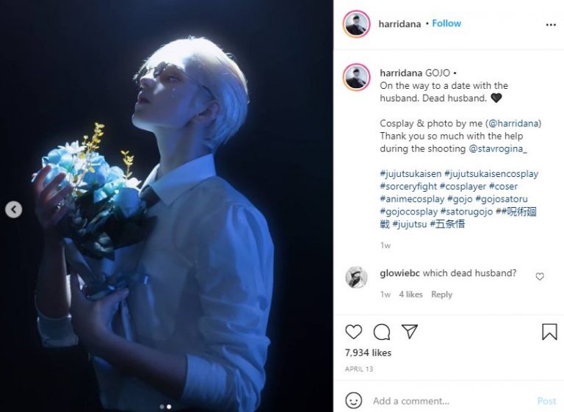Go to the previous photo with the left arrow
The image size is (564, 412).
[14, 209]
